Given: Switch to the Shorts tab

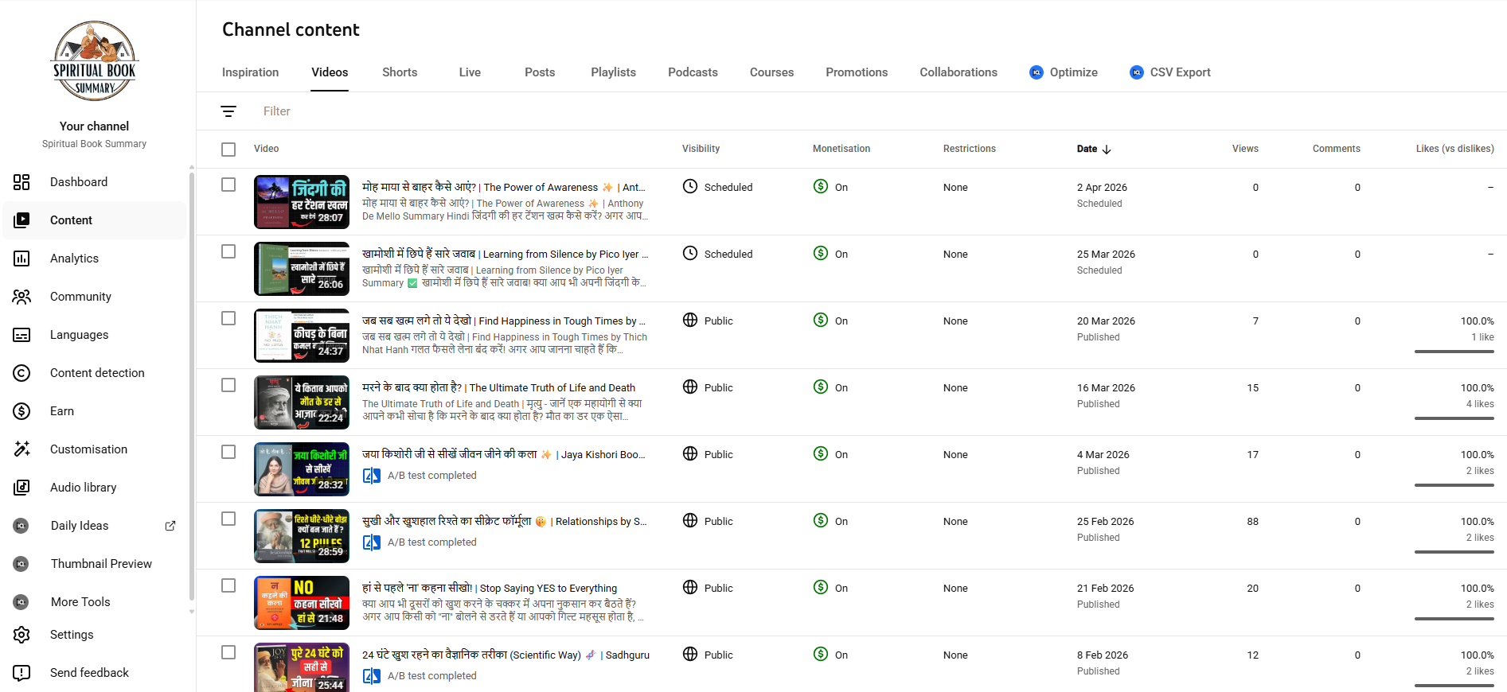Looking at the screenshot, I should [399, 72].
